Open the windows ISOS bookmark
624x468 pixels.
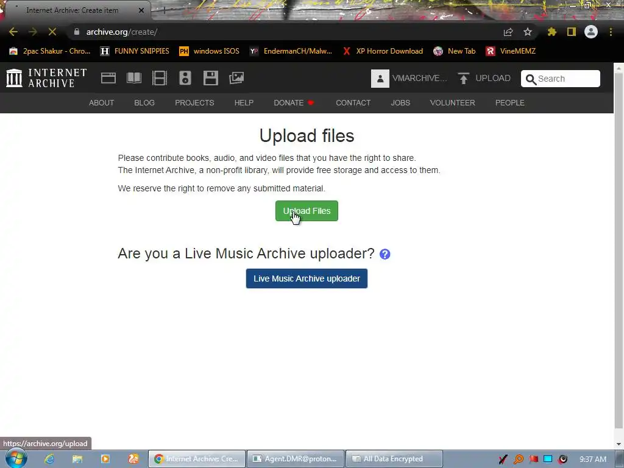point(210,51)
